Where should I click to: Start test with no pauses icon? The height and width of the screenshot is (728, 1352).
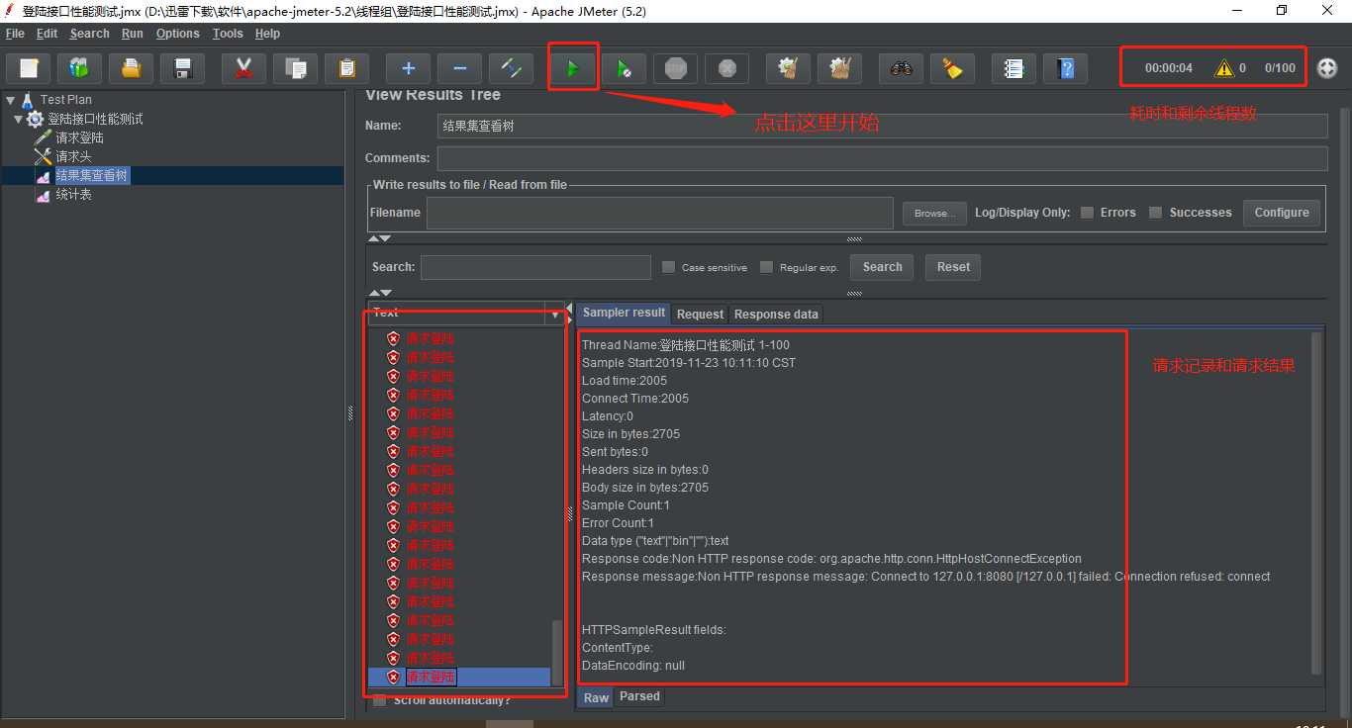click(624, 68)
